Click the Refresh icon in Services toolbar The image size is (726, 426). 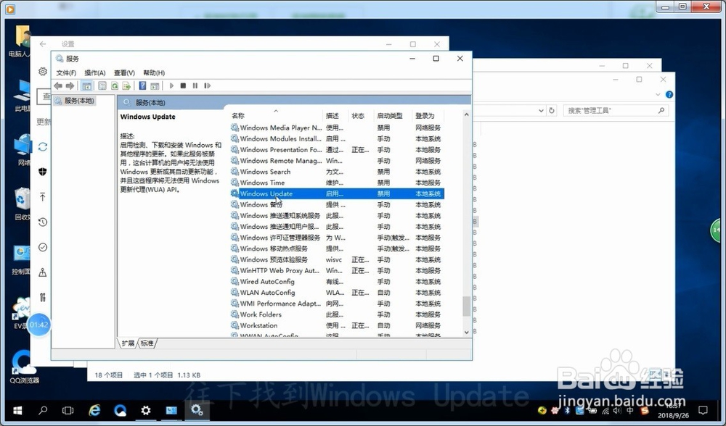point(115,86)
